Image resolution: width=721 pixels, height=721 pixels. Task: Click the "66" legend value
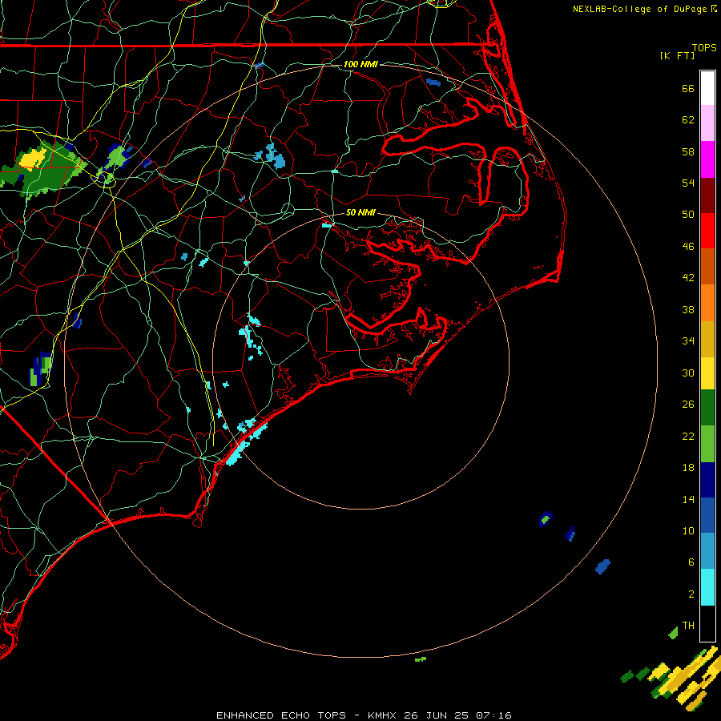(688, 88)
